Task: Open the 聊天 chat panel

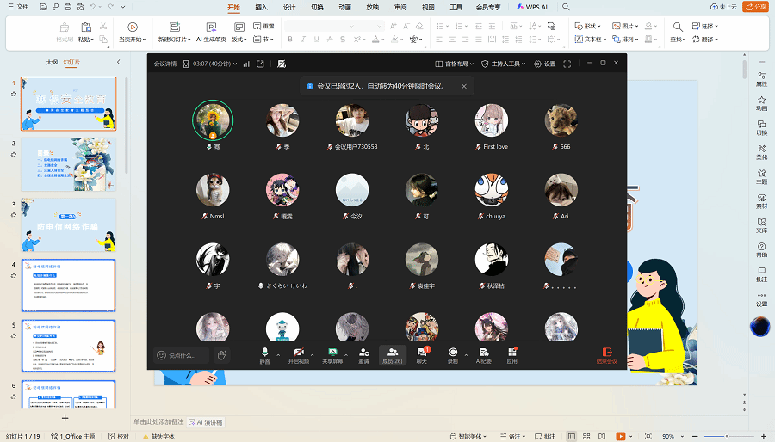Action: pos(422,354)
